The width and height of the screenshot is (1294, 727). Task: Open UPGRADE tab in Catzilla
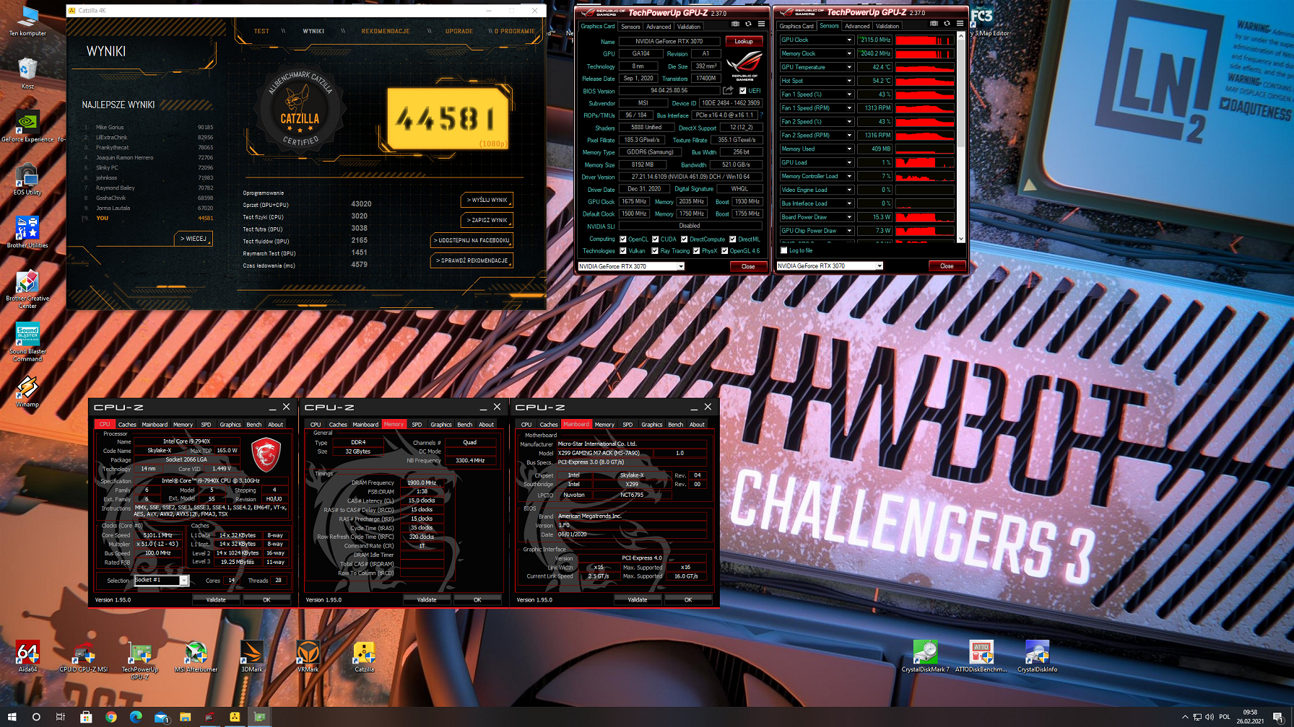459,31
